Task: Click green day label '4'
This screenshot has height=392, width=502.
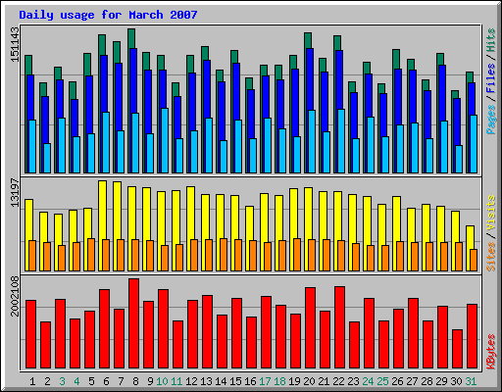Action: (76, 381)
